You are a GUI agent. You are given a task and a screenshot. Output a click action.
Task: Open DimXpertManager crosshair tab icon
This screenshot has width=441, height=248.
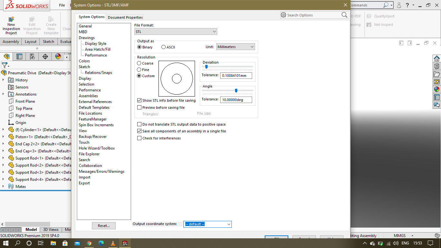click(45, 57)
